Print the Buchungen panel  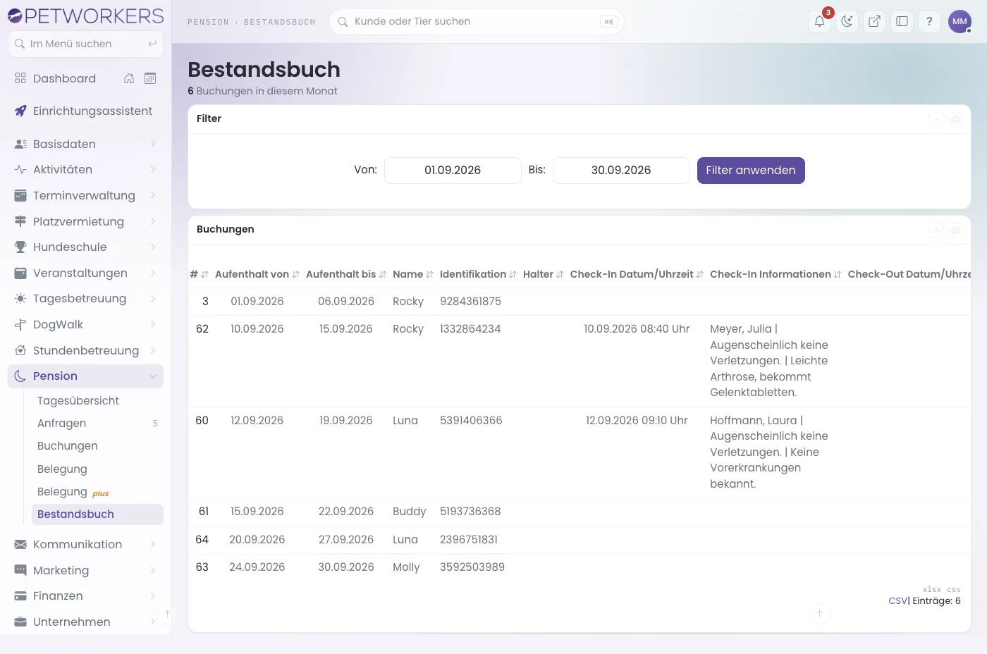point(955,230)
